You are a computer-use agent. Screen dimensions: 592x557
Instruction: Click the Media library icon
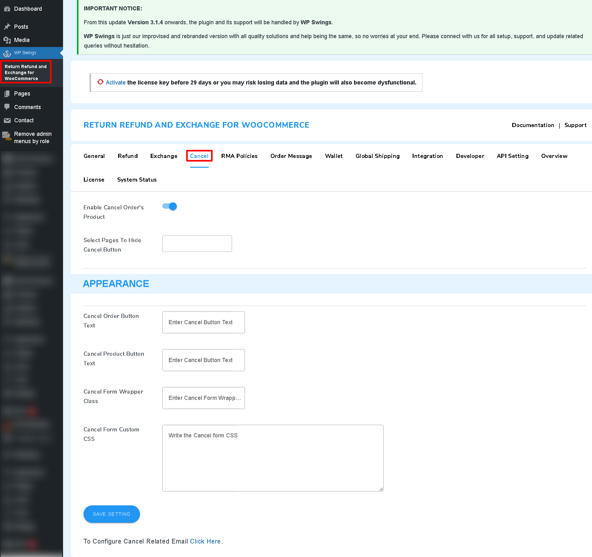pos(7,40)
